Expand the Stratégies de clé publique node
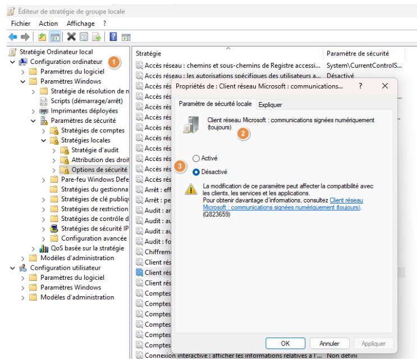 pos(44,200)
